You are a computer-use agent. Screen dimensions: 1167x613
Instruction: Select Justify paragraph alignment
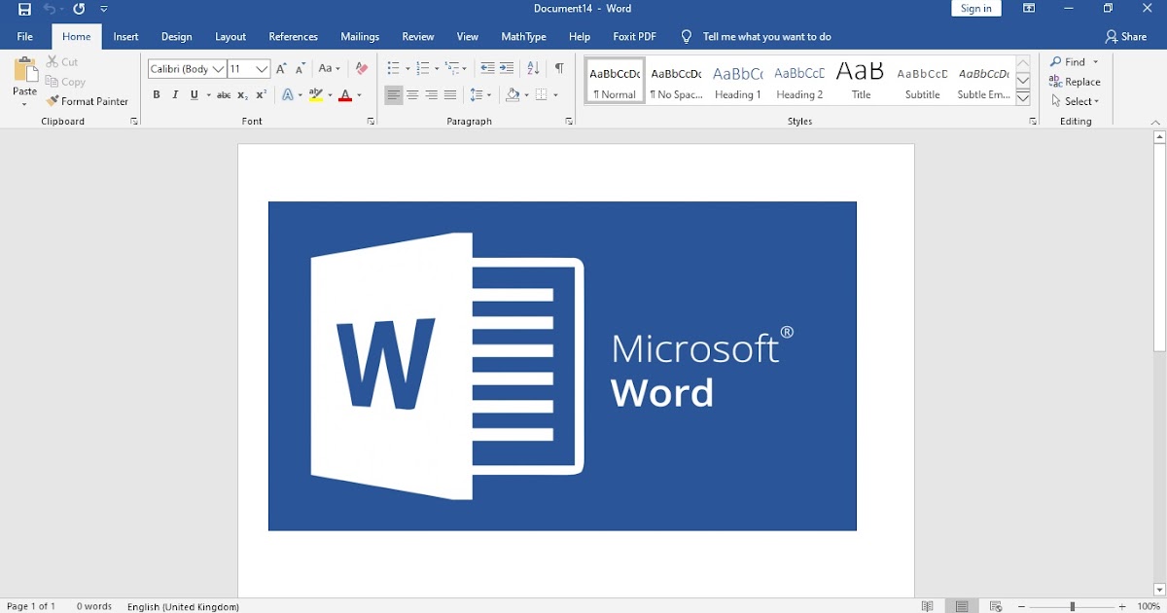tap(449, 95)
